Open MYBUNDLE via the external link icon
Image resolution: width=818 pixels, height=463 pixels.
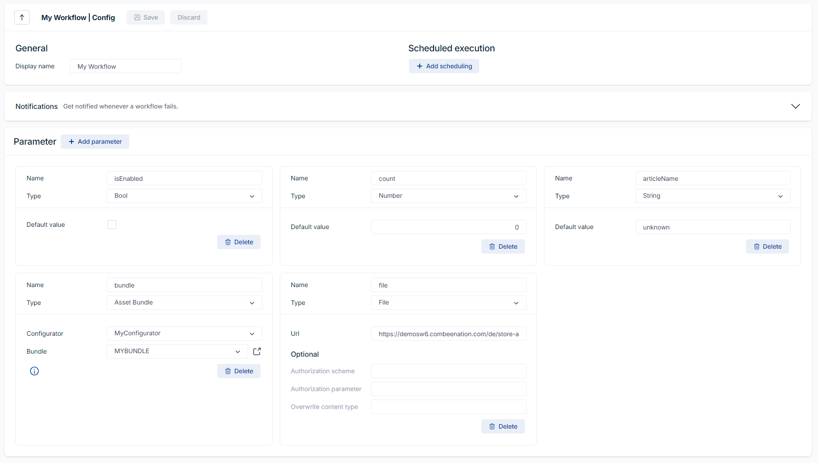pyautogui.click(x=257, y=351)
